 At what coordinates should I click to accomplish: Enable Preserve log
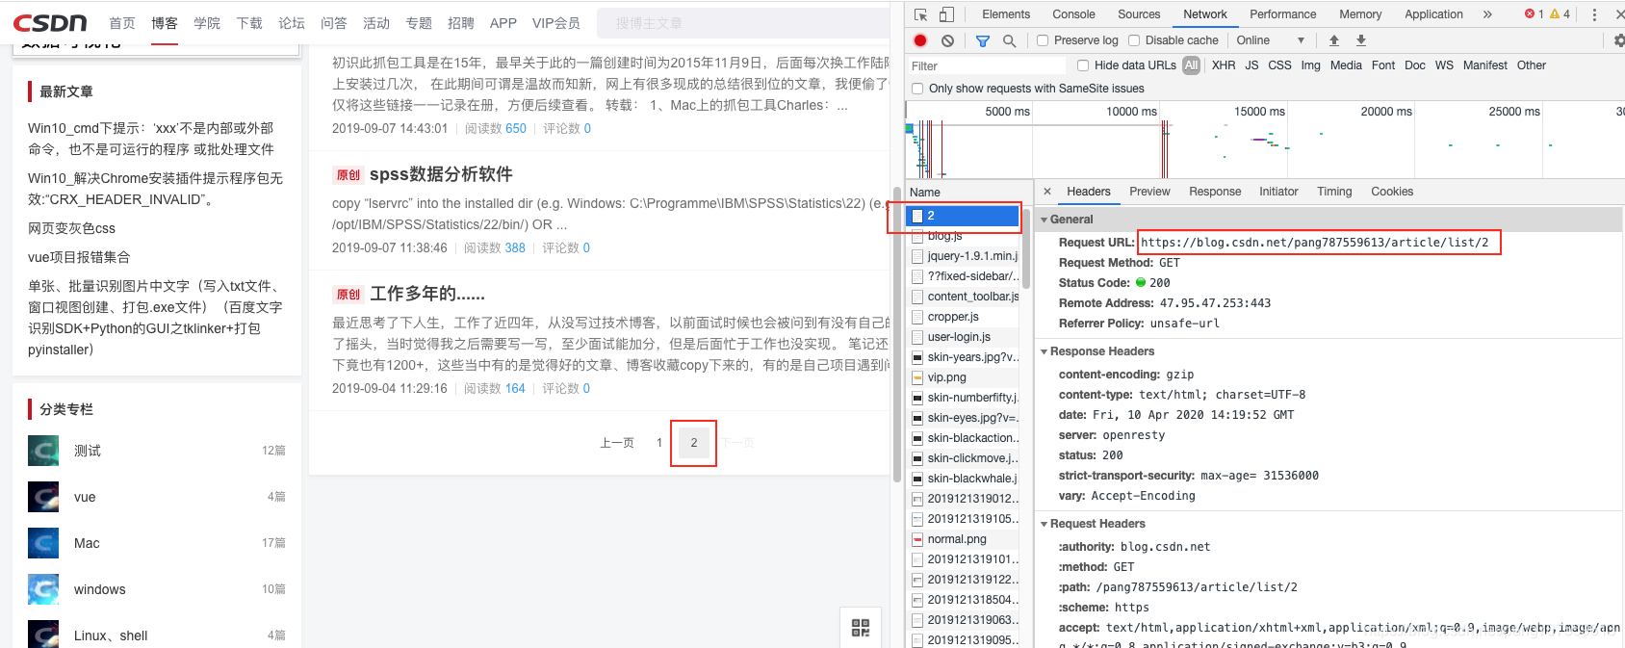(x=1043, y=40)
